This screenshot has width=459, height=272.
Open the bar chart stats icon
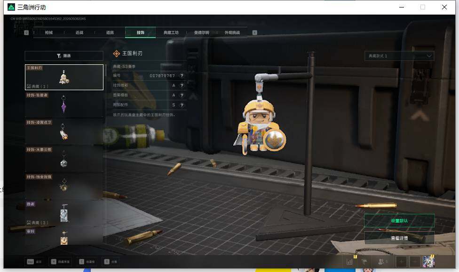(349, 262)
